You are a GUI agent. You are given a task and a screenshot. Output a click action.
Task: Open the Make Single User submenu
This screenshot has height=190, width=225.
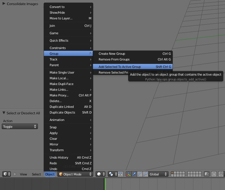click(68, 72)
